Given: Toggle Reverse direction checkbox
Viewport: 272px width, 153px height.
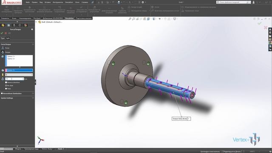Looking at the screenshot, I should tap(6, 82).
